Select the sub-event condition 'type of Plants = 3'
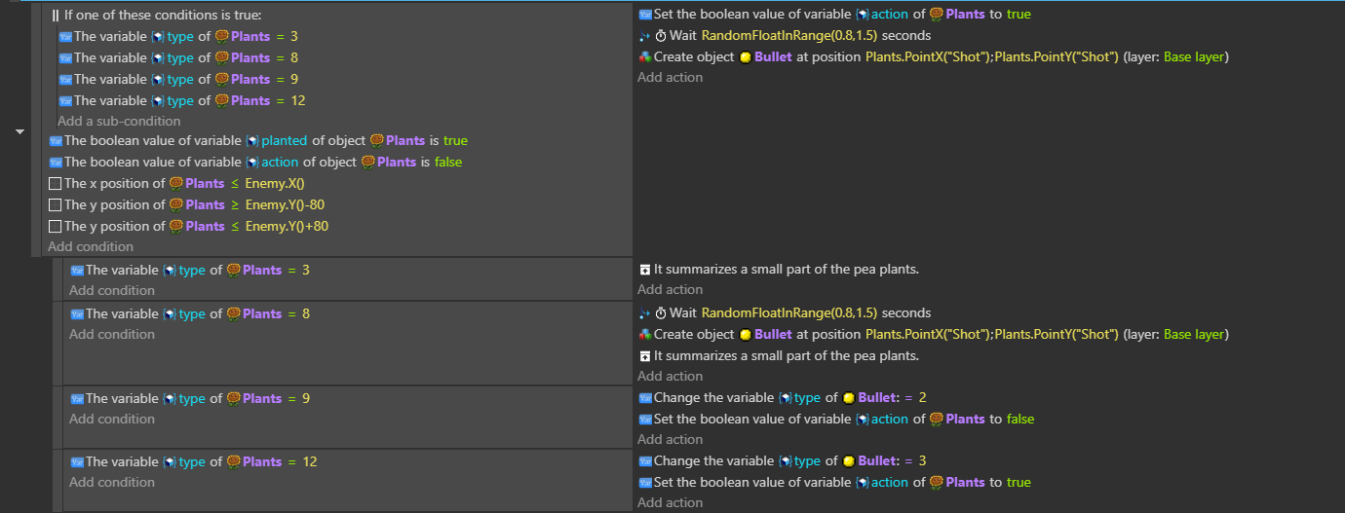 (190, 270)
